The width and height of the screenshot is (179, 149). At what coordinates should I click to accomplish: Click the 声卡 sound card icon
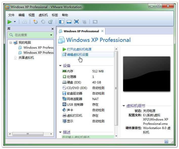(x=64, y=110)
